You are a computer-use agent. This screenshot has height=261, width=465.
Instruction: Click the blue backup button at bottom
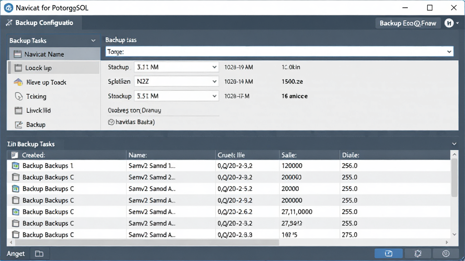point(389,253)
